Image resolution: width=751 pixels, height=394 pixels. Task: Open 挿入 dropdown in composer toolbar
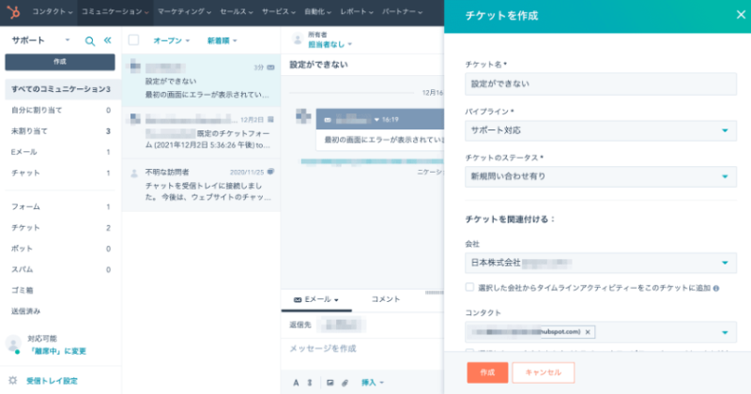coord(373,383)
